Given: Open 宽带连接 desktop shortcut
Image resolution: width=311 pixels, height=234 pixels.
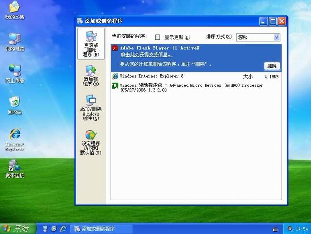Looking at the screenshot, I should click(x=15, y=169).
